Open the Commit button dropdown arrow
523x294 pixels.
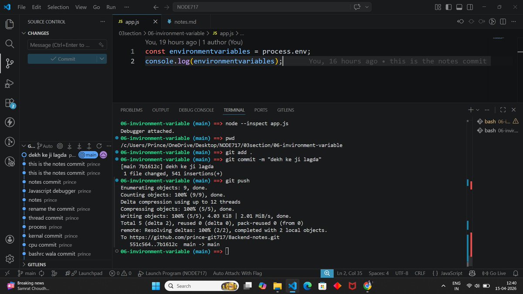pyautogui.click(x=102, y=59)
